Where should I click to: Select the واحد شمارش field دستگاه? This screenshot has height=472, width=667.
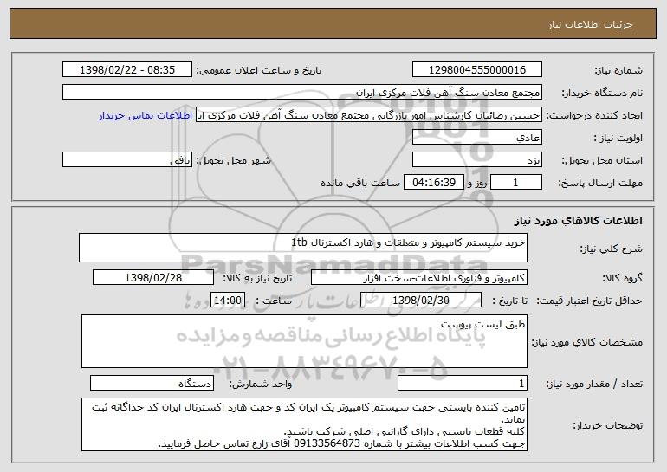(152, 383)
